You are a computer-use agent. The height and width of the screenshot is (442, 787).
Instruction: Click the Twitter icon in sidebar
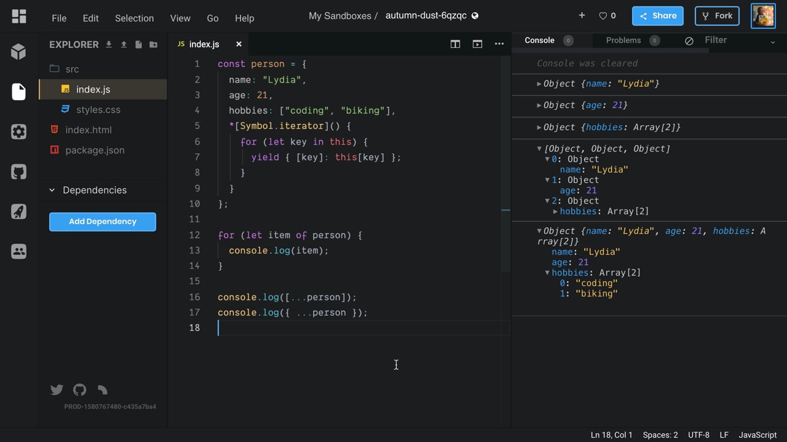click(57, 390)
